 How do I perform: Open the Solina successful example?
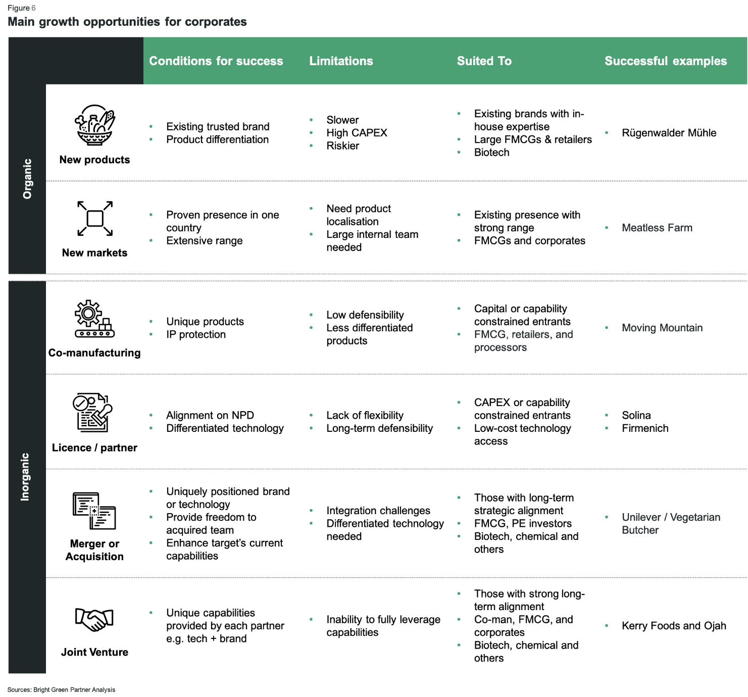(636, 415)
